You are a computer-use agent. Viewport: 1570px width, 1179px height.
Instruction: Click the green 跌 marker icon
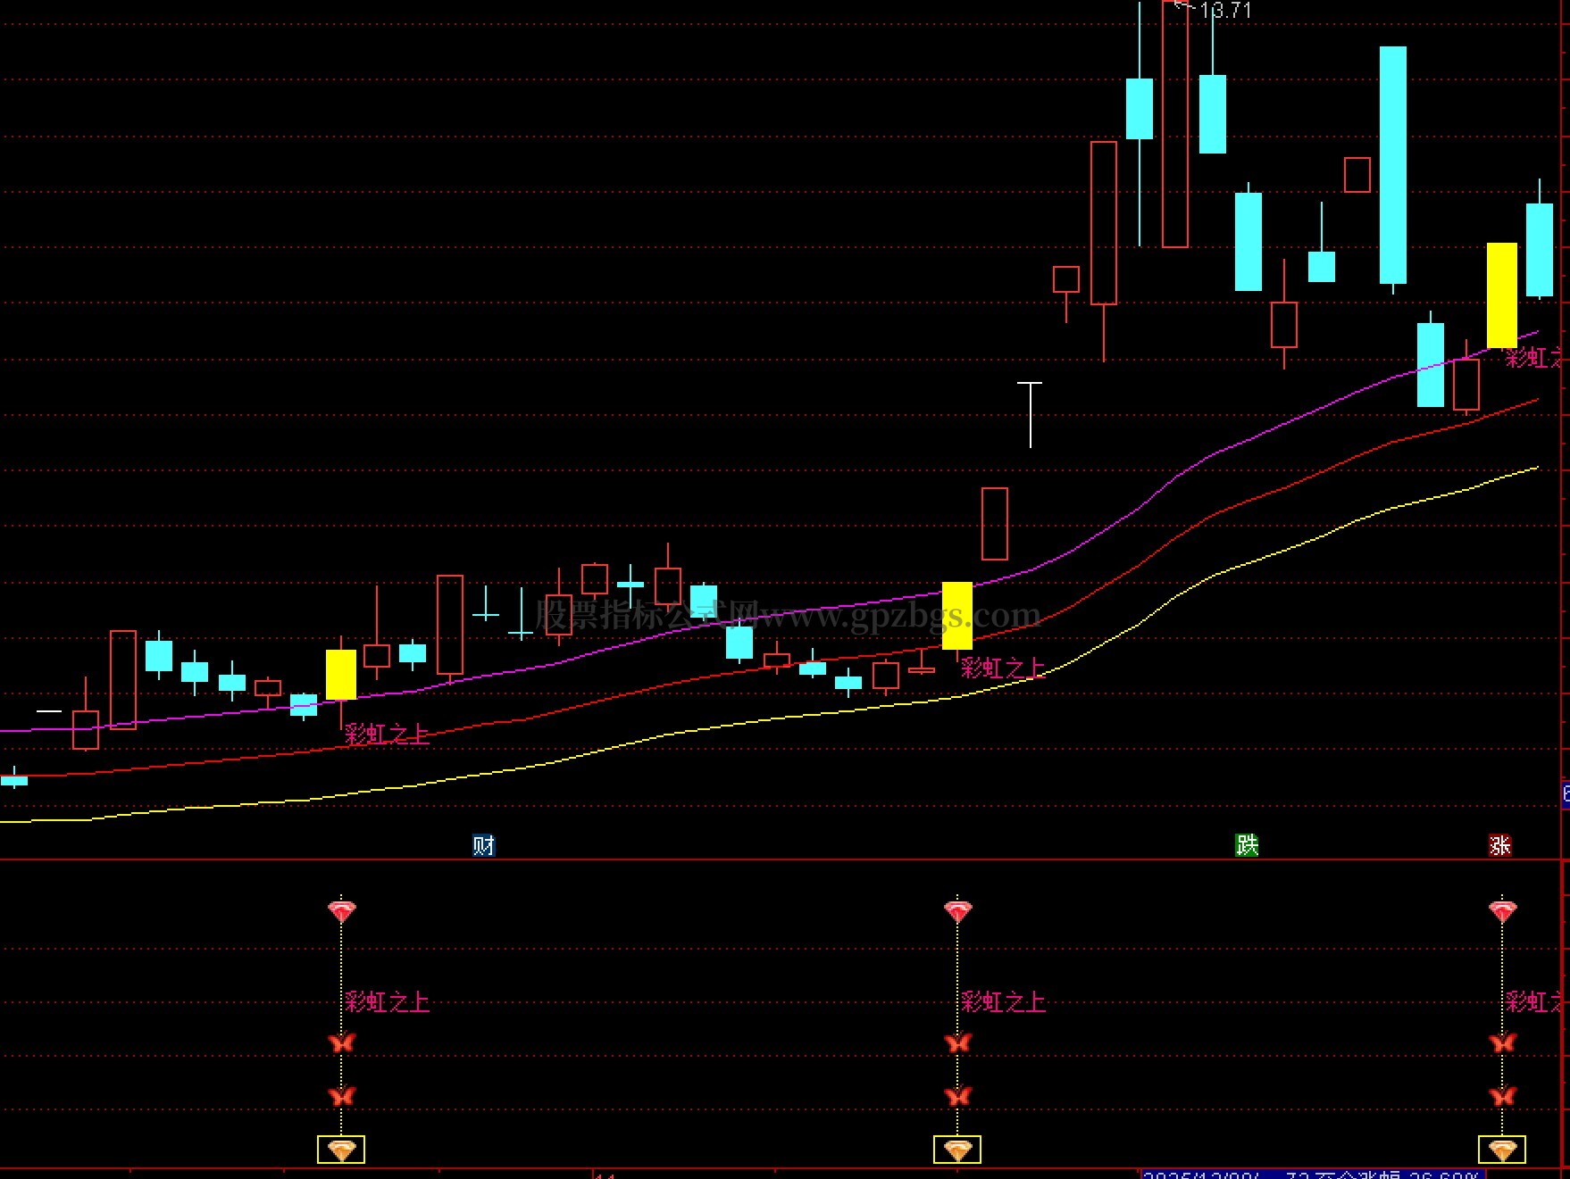coord(1247,845)
